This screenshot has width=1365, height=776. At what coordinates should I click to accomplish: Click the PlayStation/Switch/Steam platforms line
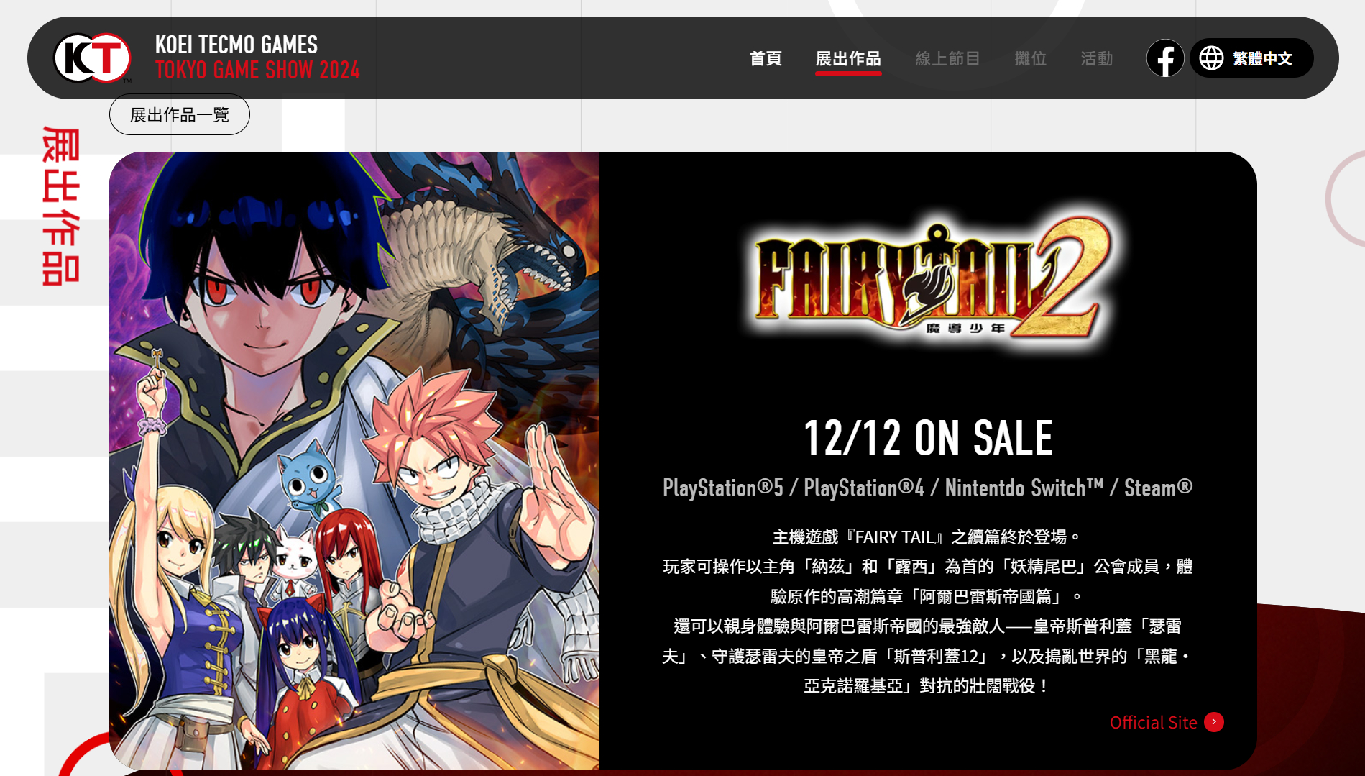[x=928, y=488]
